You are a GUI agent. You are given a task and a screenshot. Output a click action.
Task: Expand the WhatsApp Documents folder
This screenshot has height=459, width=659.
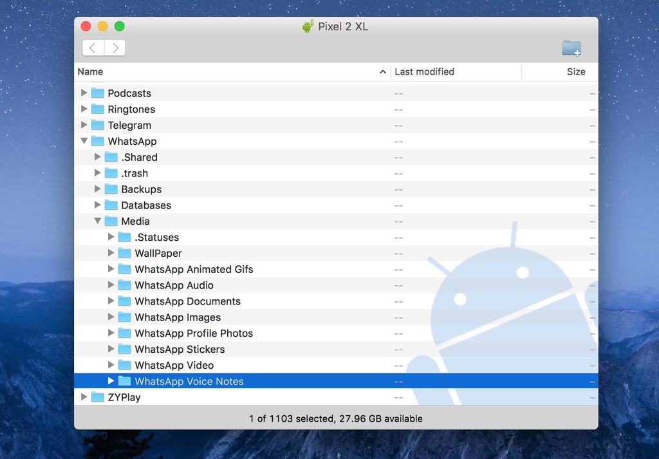(x=111, y=301)
